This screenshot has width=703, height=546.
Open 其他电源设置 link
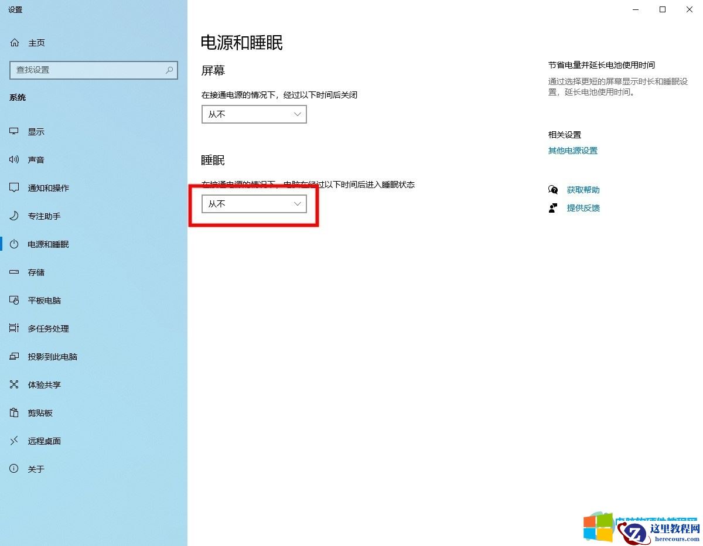click(572, 150)
